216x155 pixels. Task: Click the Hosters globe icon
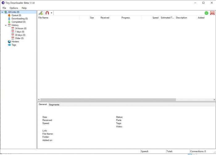(9, 41)
